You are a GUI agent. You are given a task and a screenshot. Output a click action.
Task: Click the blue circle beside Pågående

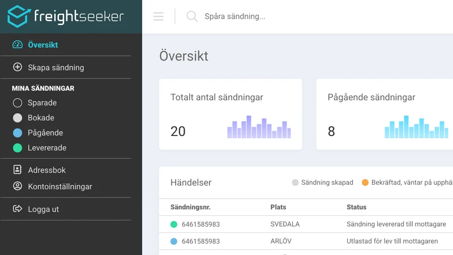18,133
